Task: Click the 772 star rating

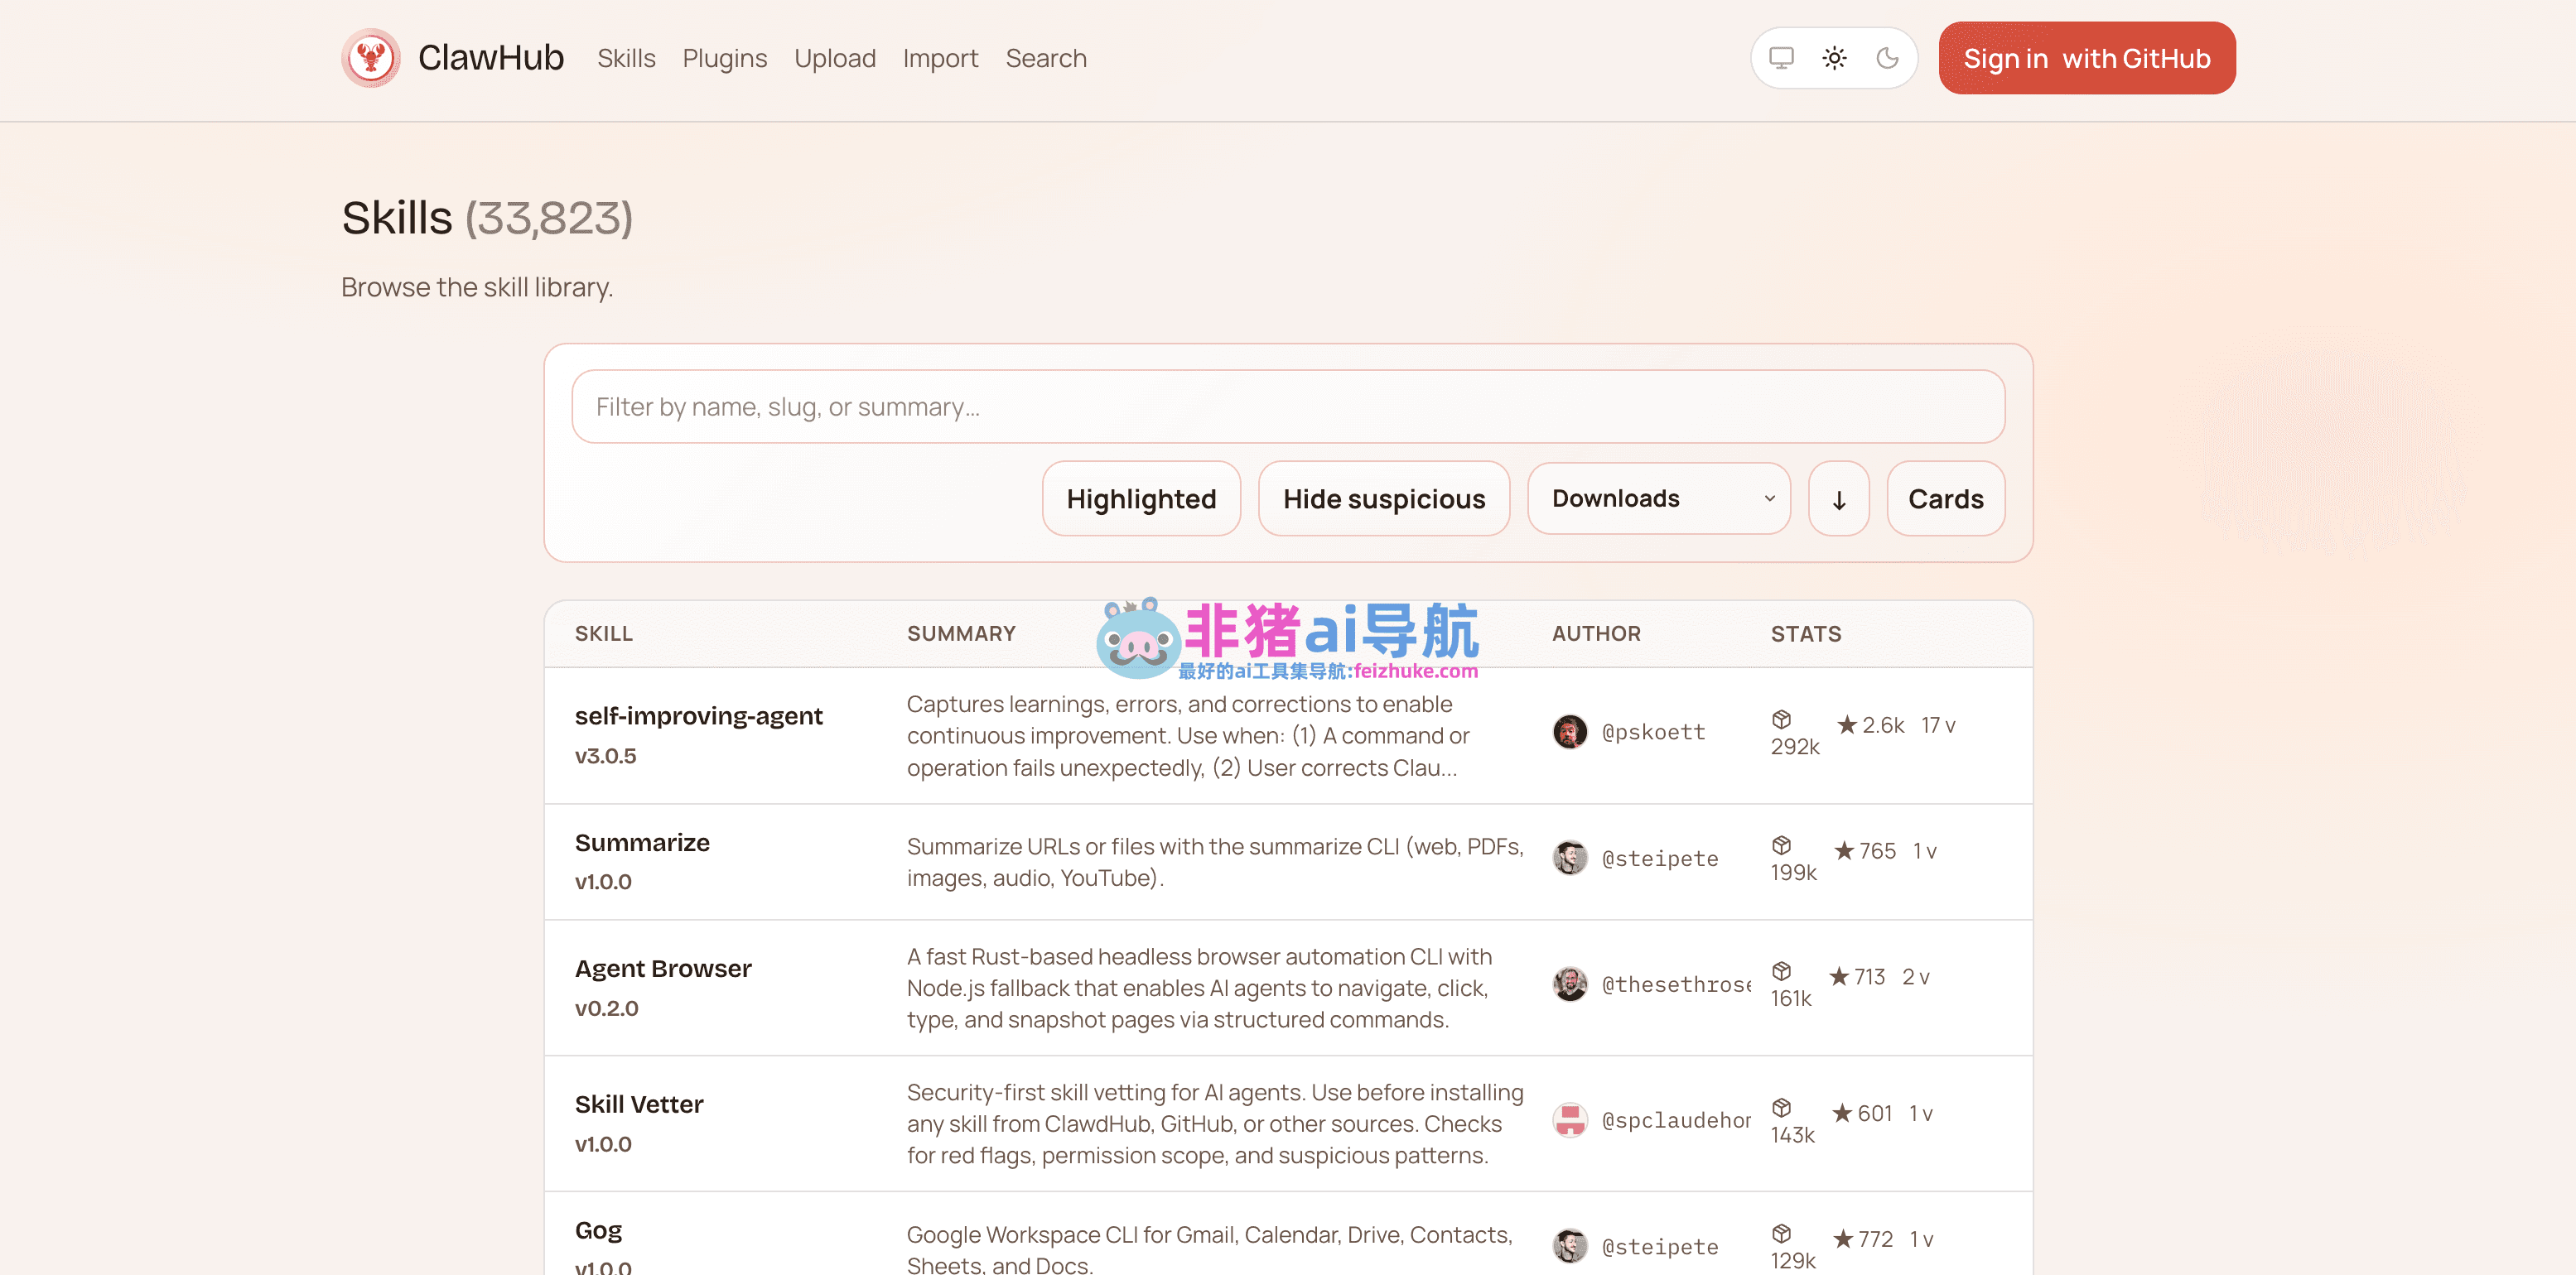Action: click(x=1864, y=1239)
